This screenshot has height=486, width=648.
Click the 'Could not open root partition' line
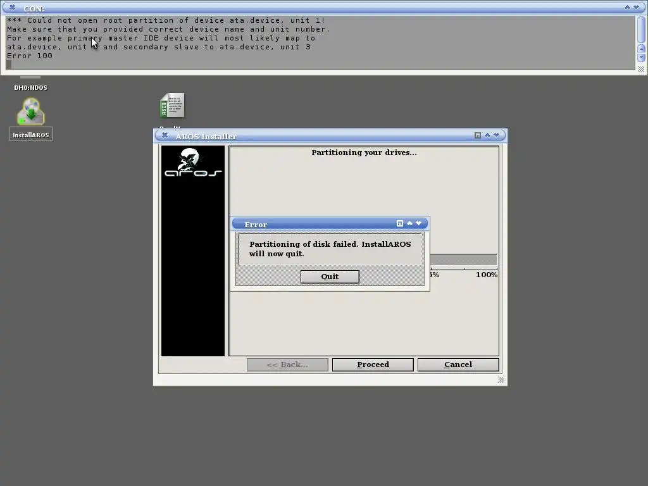click(x=166, y=20)
